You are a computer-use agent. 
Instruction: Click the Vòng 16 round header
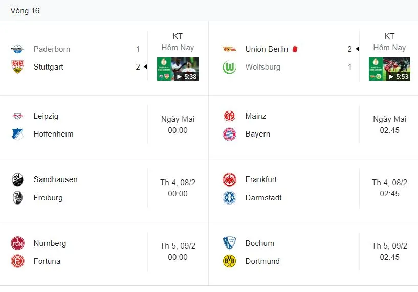point(25,11)
